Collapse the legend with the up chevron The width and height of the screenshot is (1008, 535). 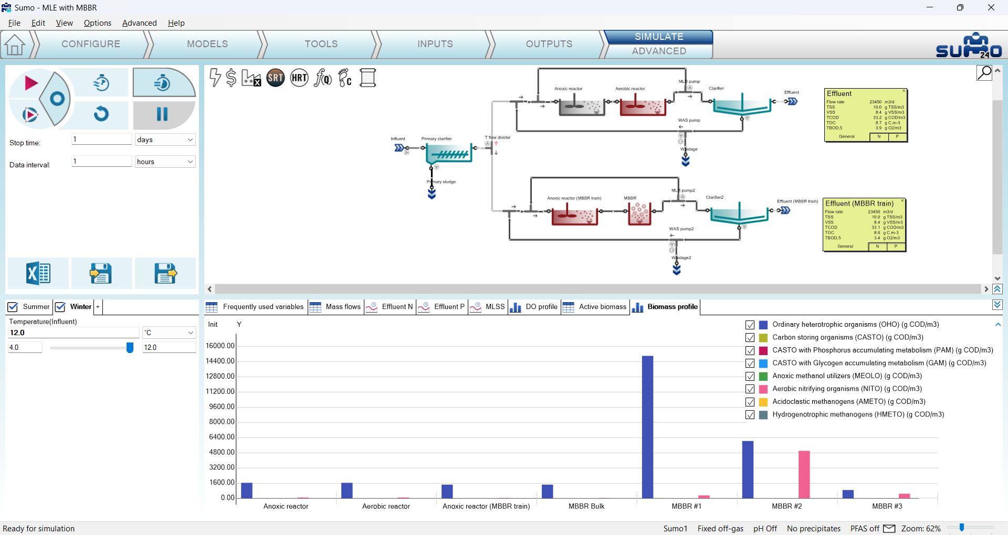click(x=997, y=325)
